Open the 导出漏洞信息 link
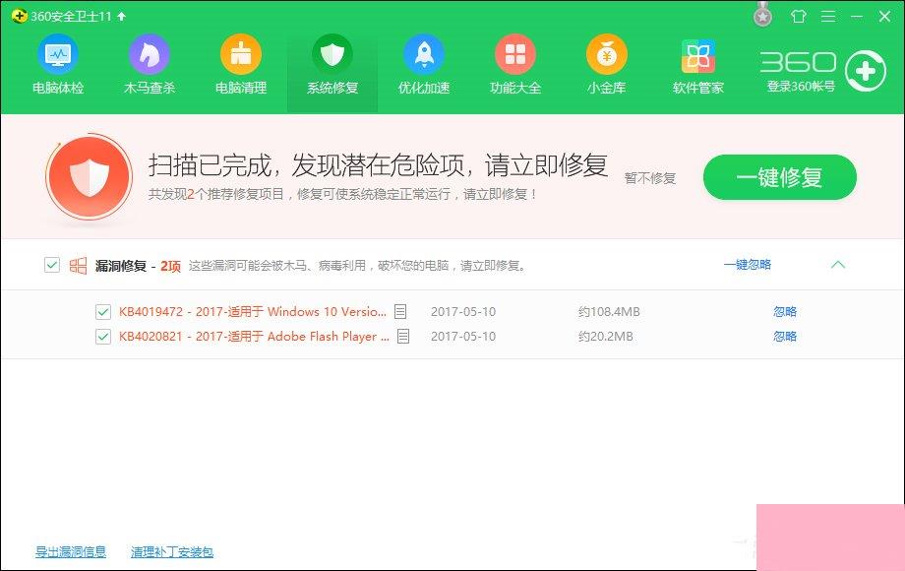This screenshot has width=905, height=571. (71, 552)
